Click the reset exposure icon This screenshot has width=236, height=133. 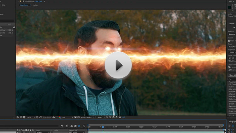(120, 117)
